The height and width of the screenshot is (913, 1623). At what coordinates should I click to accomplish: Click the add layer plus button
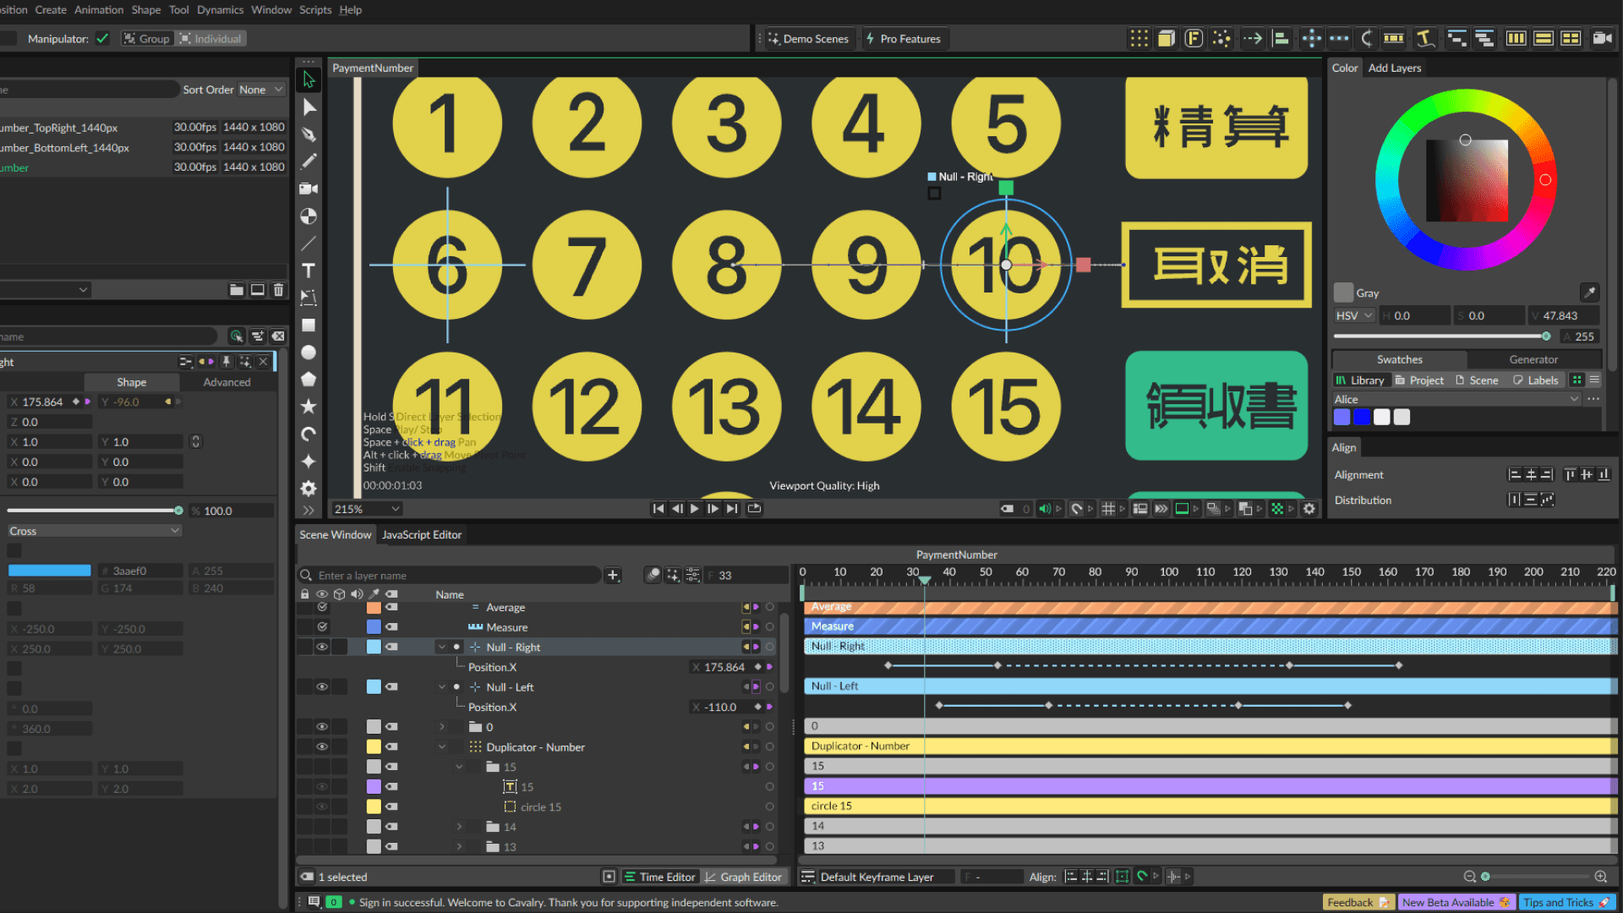click(x=613, y=576)
